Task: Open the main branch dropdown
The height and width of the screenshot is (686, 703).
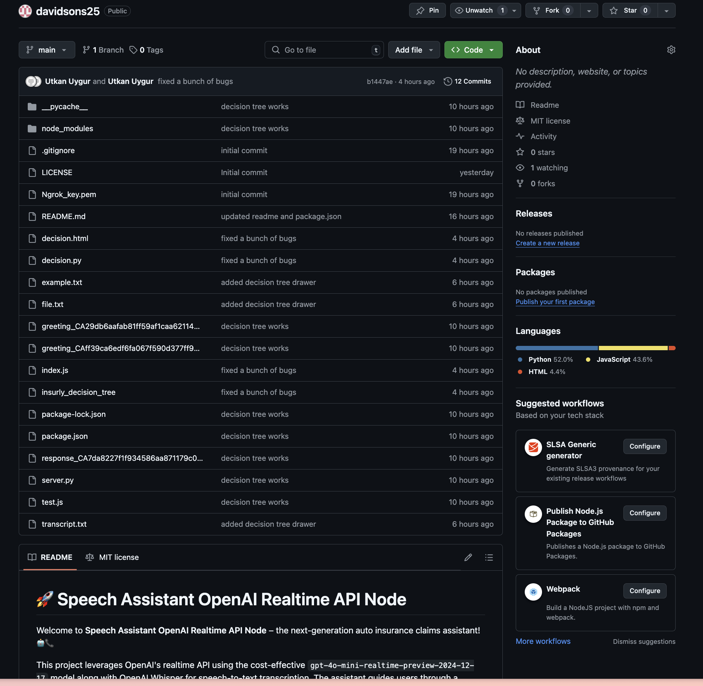Action: [x=47, y=50]
